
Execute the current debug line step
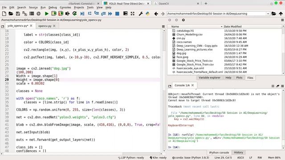90,14
